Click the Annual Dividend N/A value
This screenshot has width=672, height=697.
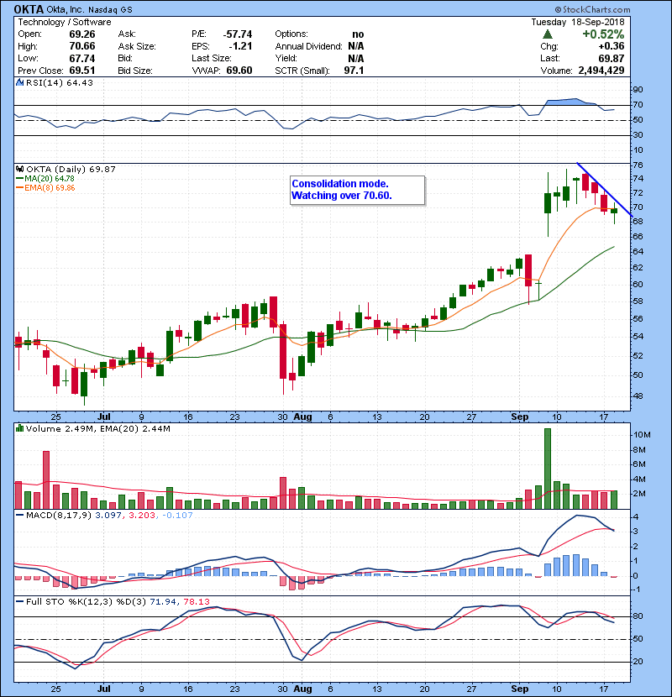tap(356, 46)
